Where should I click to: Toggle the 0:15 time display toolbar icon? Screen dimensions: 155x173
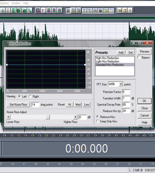pyautogui.click(x=95, y=11)
